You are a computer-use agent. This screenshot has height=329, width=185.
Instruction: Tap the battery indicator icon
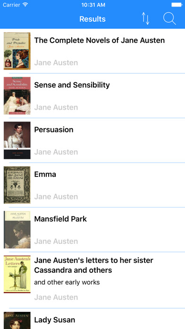pyautogui.click(x=177, y=5)
